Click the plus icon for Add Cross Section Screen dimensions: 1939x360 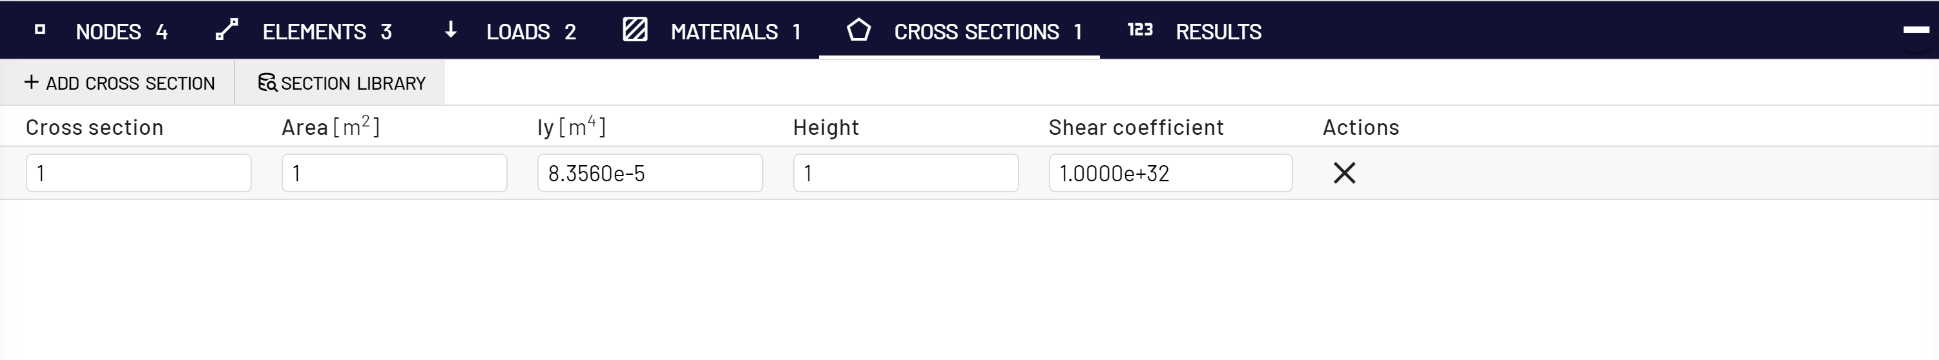(x=32, y=82)
